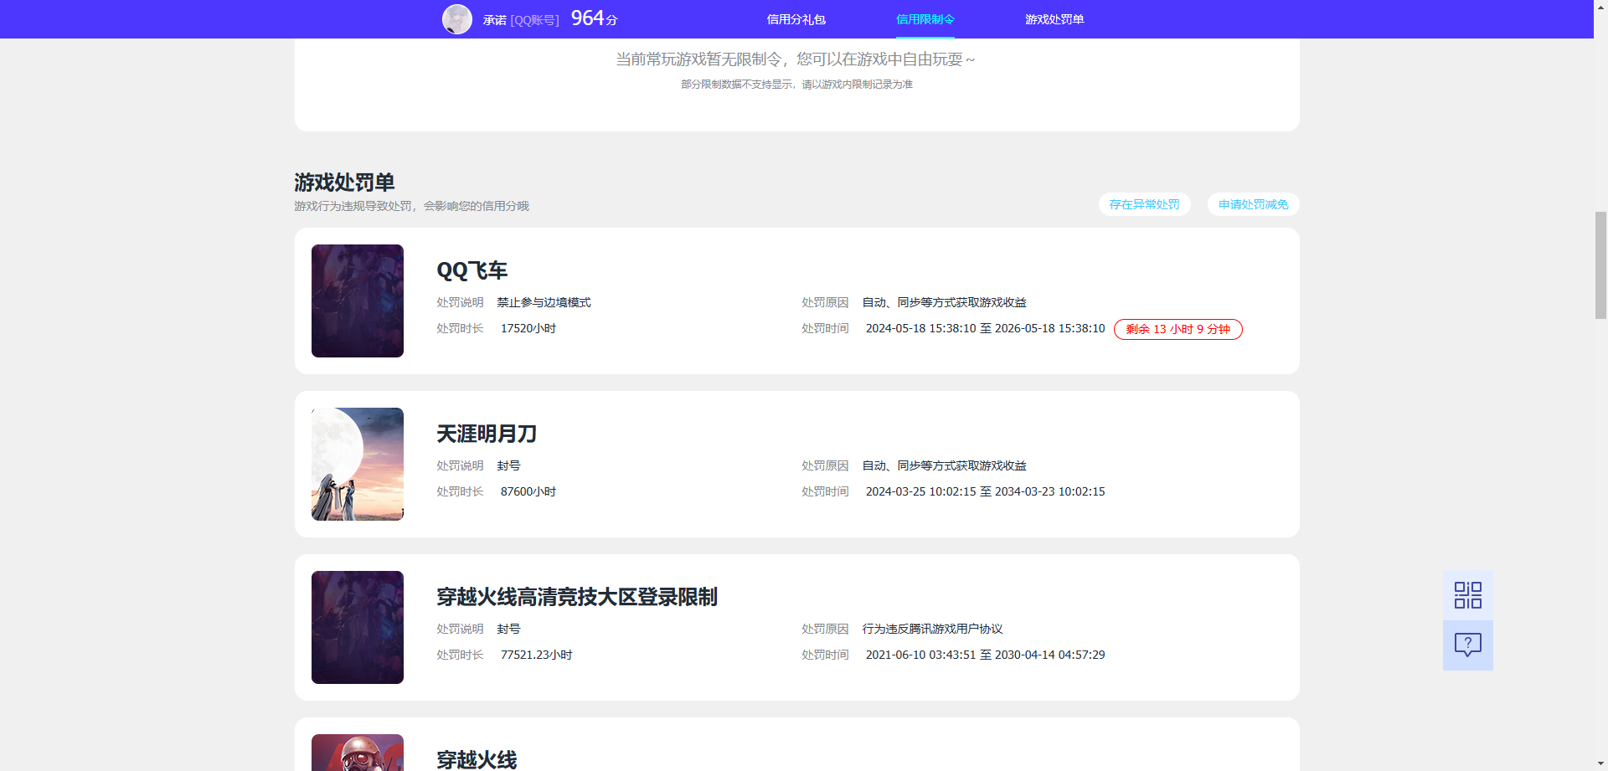Click the 964分 credit score

pos(594,18)
